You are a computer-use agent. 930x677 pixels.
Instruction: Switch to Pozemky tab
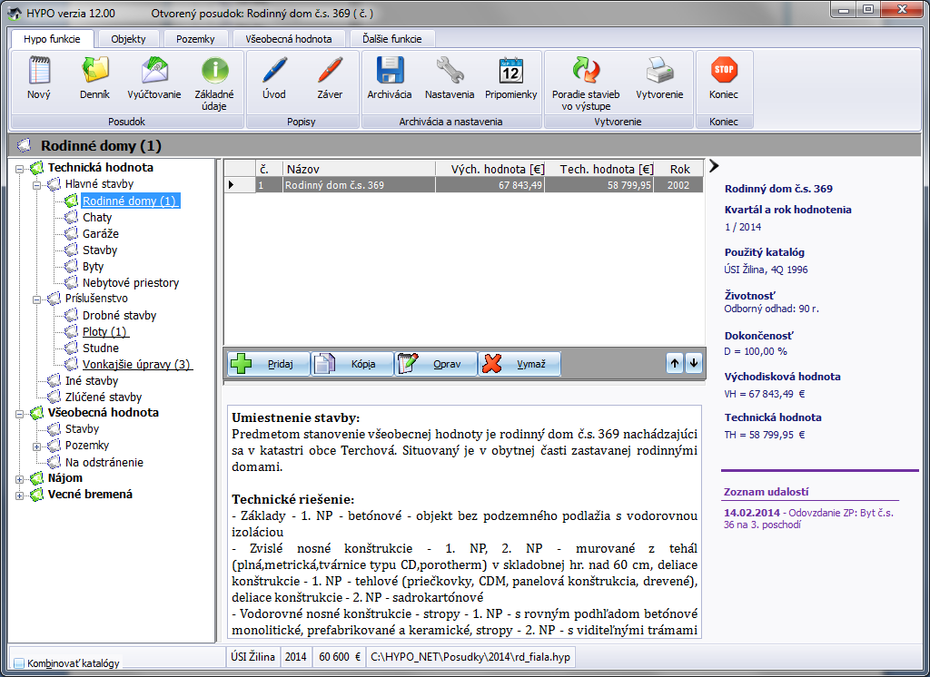tap(195, 38)
